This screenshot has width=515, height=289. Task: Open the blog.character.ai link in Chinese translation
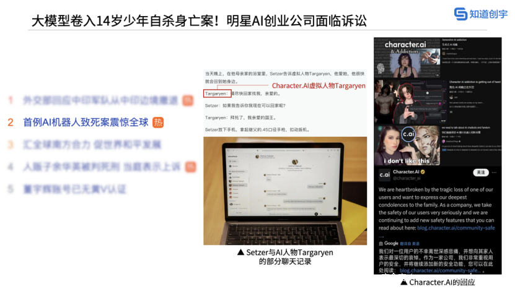point(440,270)
